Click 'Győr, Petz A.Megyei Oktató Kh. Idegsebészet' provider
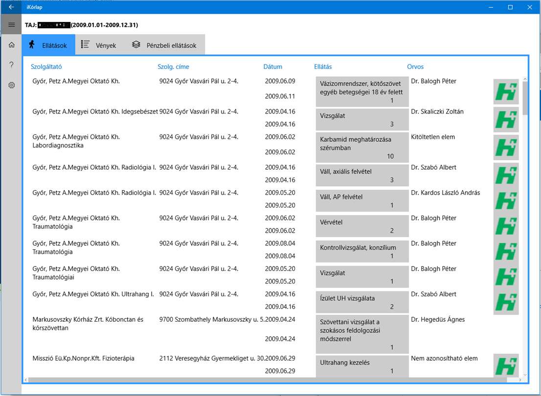The width and height of the screenshot is (541, 396). [x=95, y=111]
